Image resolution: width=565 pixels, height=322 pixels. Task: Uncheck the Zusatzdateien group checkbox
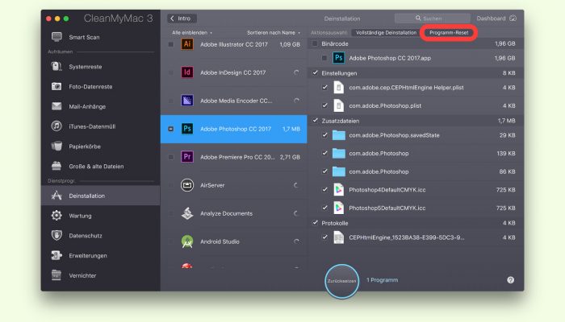pyautogui.click(x=315, y=121)
